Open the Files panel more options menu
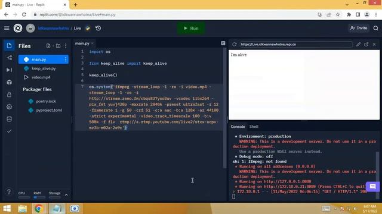 (66, 46)
